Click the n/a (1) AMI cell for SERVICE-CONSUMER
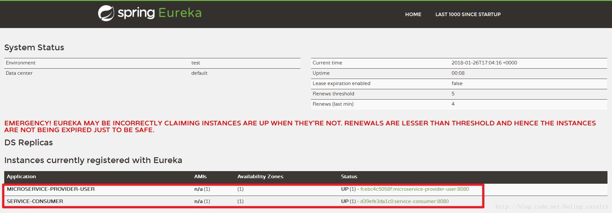This screenshot has height=213, width=612. tap(202, 201)
